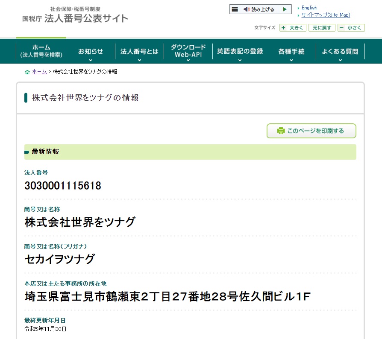The height and width of the screenshot is (339, 382).
Task: Open the 法人番号とは menu
Action: click(x=139, y=52)
